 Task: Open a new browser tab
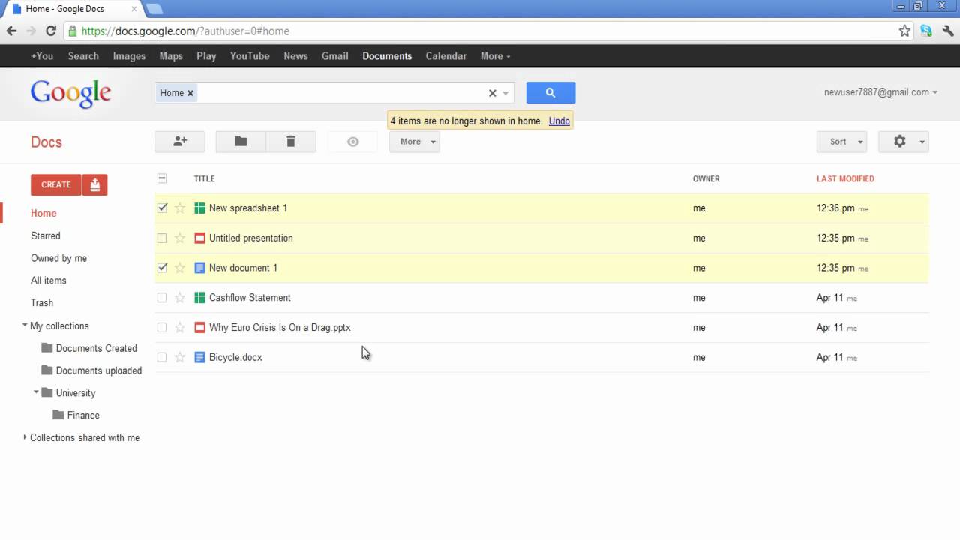pos(154,9)
